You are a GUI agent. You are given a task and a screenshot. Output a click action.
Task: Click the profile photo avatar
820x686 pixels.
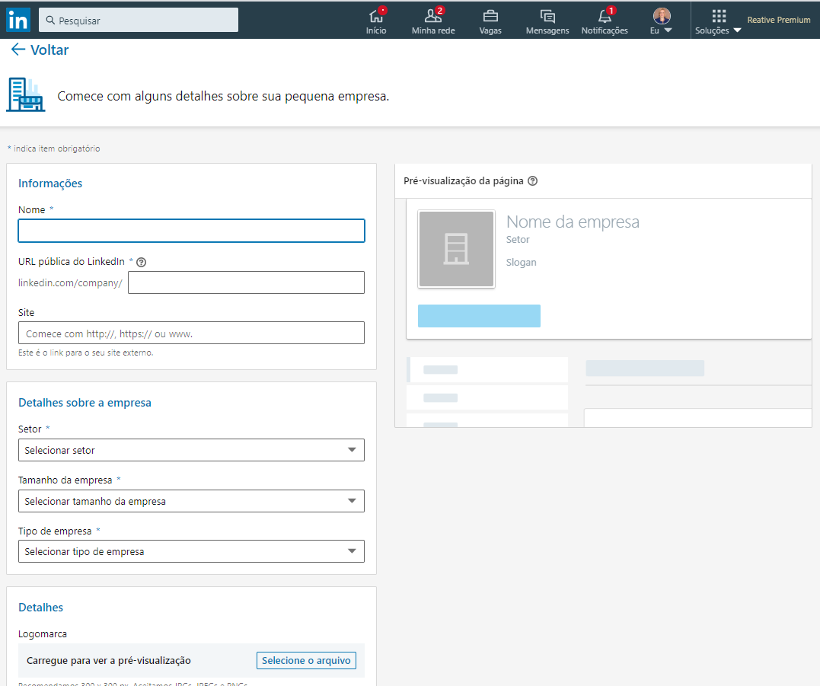[662, 16]
